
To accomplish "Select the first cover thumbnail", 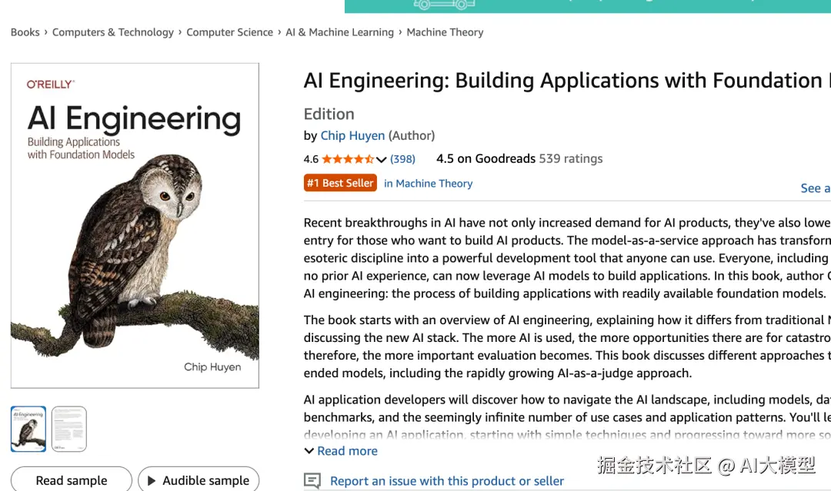I will [28, 429].
